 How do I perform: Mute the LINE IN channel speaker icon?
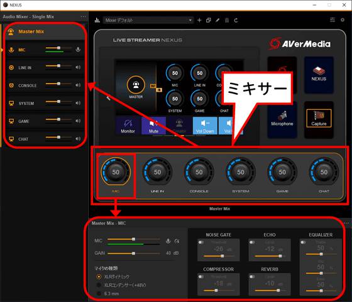78,67
